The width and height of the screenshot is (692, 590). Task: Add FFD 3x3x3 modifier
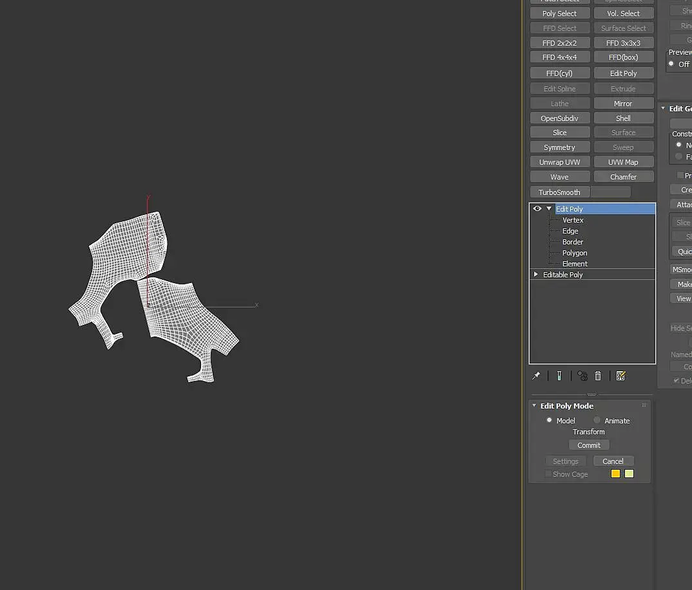tap(624, 42)
